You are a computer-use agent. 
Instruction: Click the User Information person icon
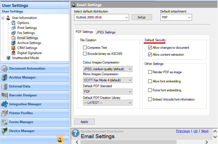(x=8, y=18)
